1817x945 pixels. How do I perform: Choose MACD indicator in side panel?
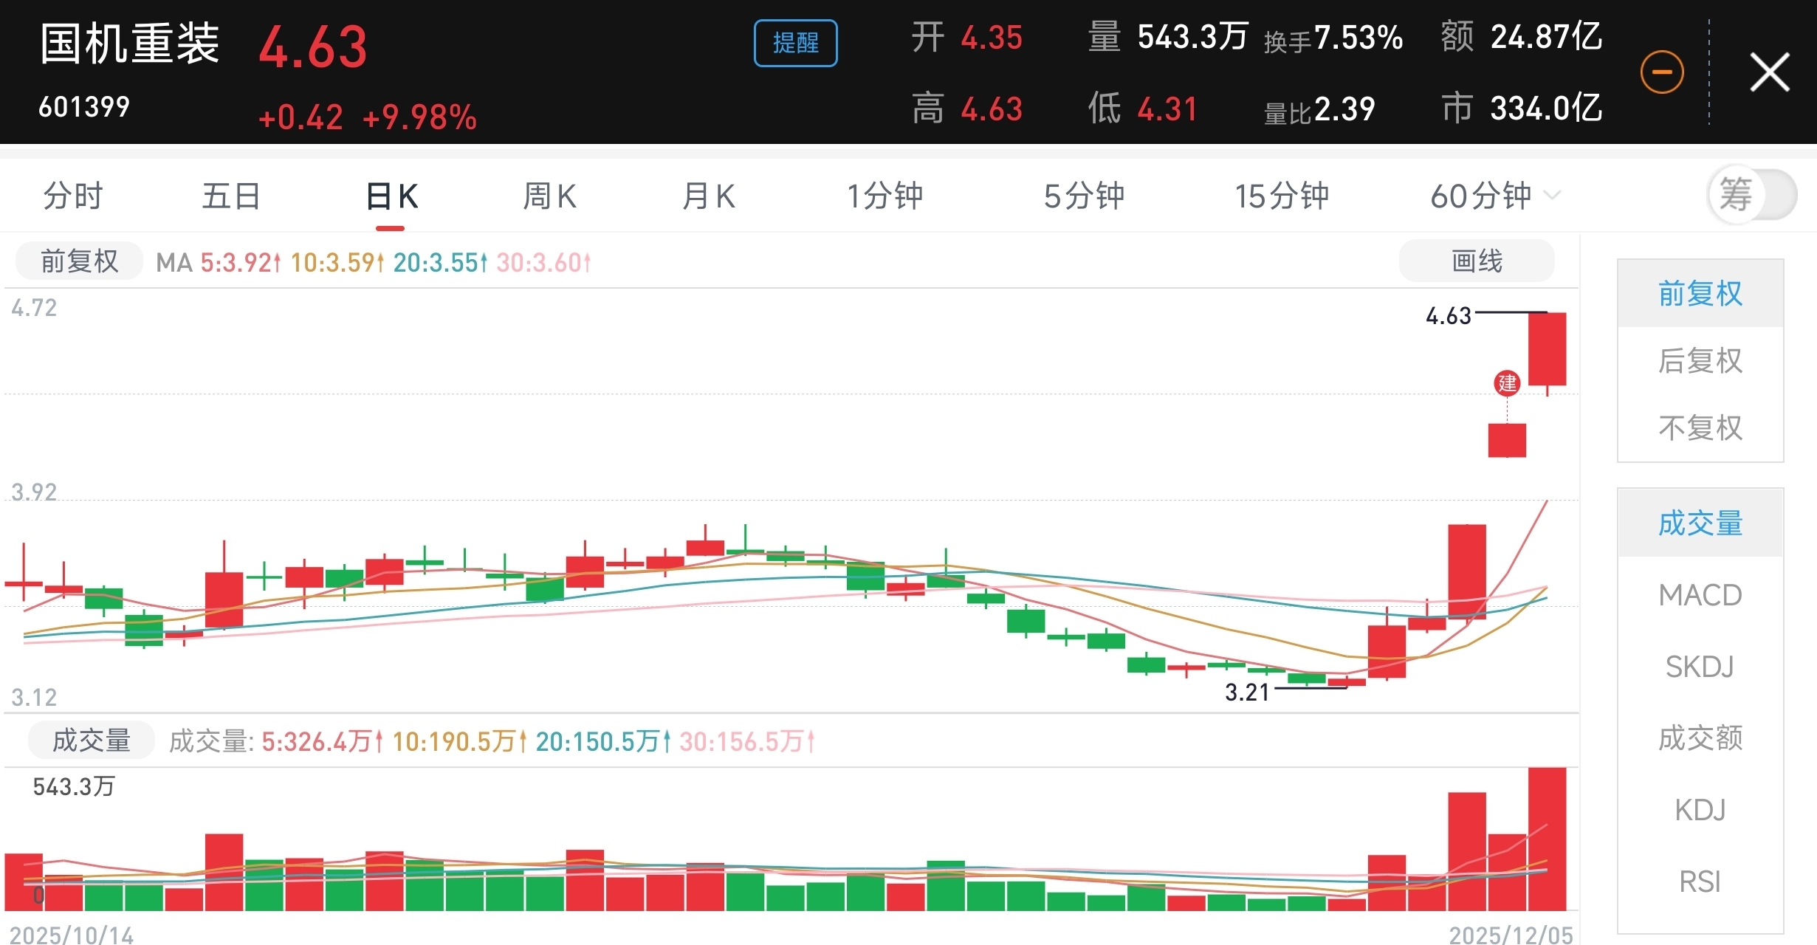pyautogui.click(x=1700, y=595)
